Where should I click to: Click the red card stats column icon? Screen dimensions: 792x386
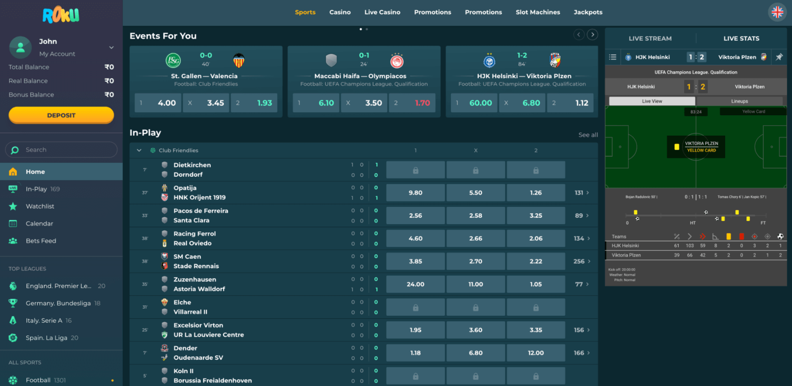point(742,237)
